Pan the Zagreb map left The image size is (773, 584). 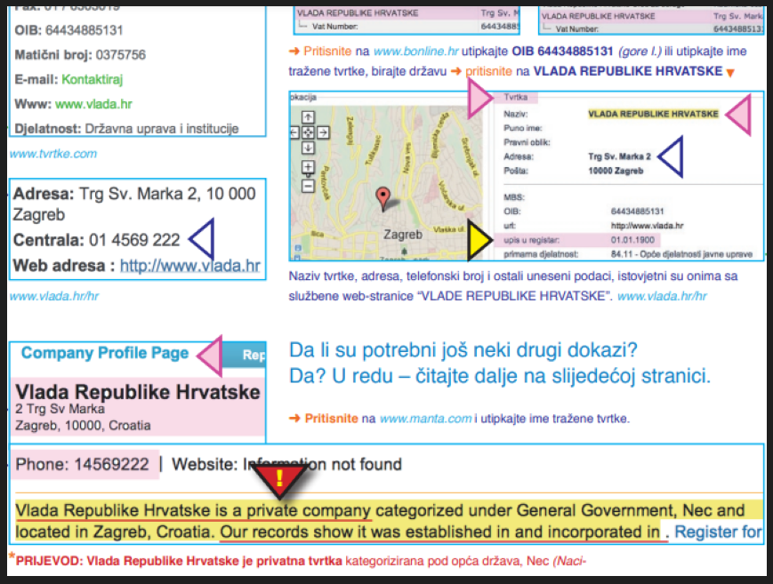[x=294, y=132]
